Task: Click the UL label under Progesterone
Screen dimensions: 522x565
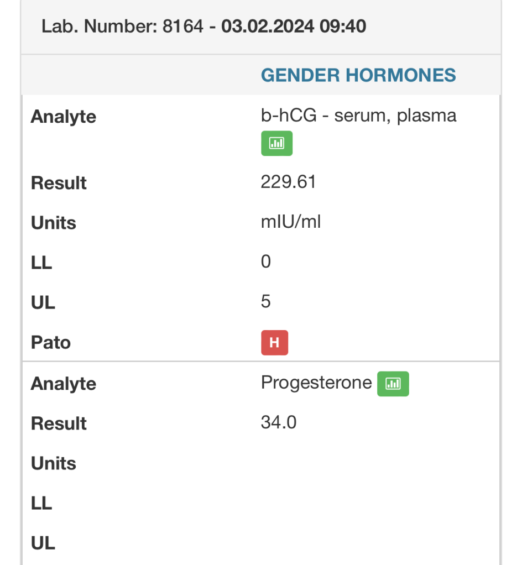Action: coord(43,543)
